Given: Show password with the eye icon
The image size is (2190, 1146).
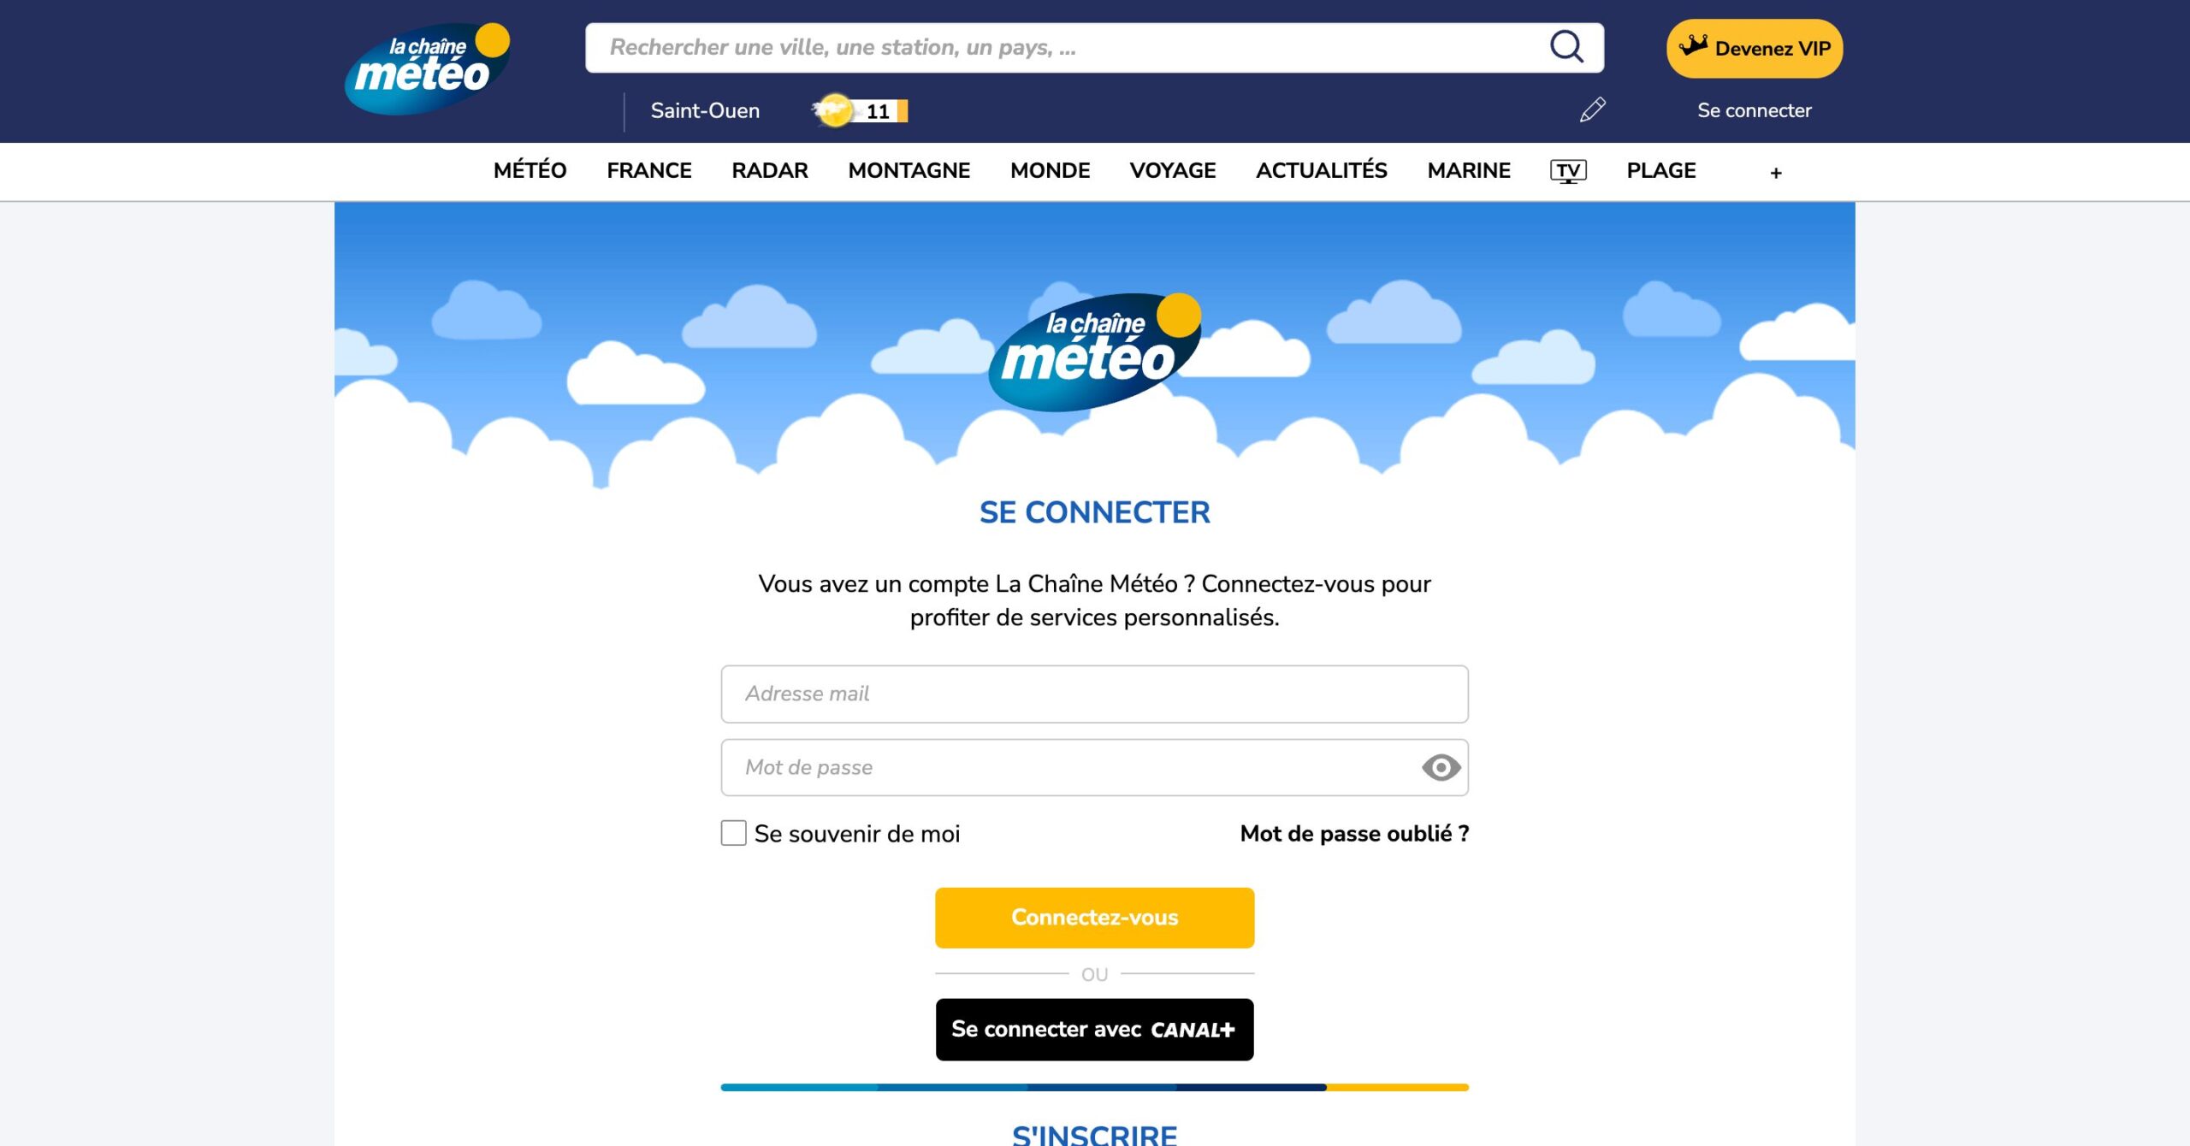Looking at the screenshot, I should [1441, 767].
